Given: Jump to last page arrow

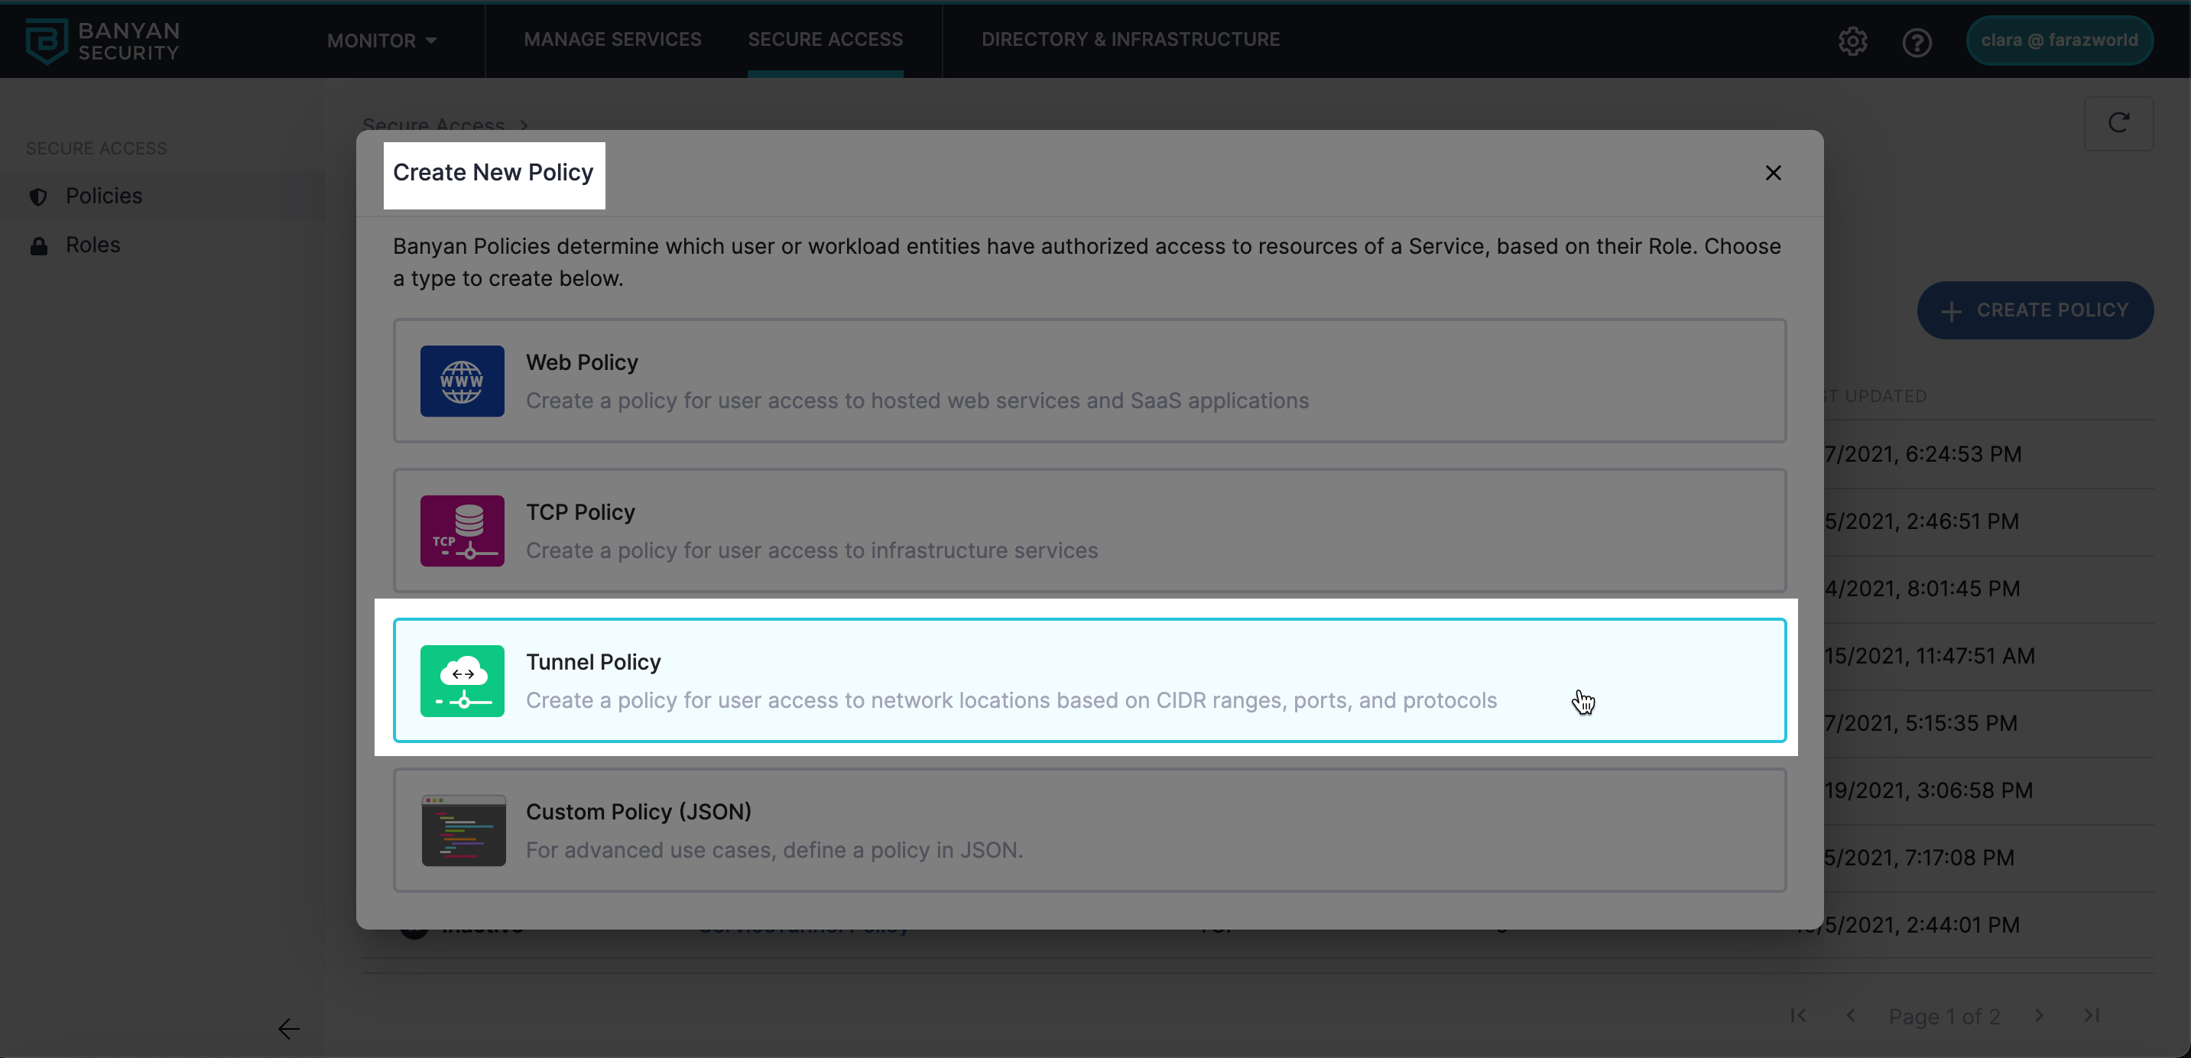Looking at the screenshot, I should pyautogui.click(x=2092, y=1015).
